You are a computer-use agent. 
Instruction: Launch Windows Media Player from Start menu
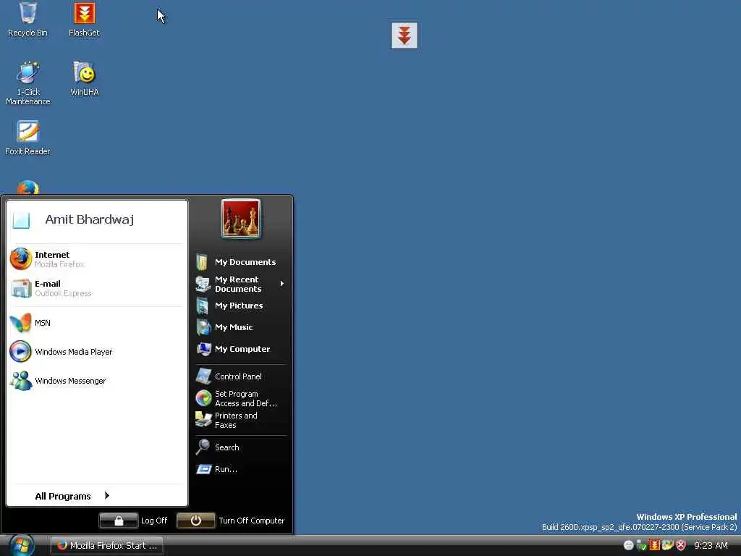(96, 352)
